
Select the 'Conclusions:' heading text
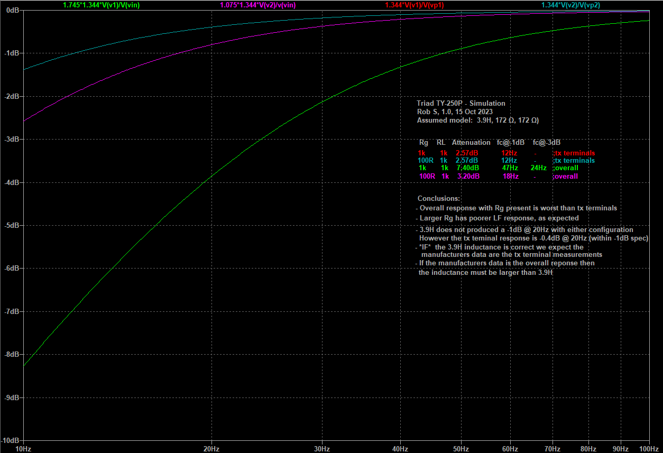(439, 199)
